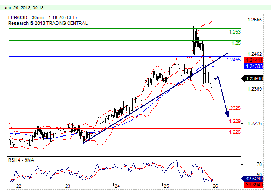
Task: Click the 1.2276 price axis value
Action: (254, 123)
